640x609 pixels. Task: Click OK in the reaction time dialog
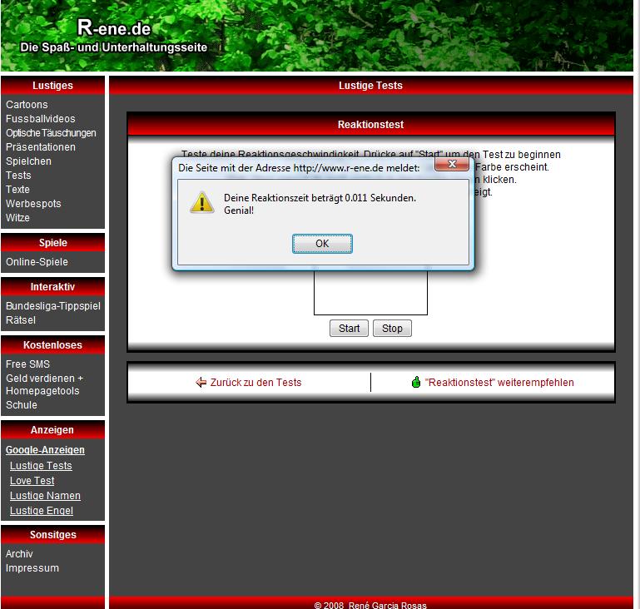(322, 244)
